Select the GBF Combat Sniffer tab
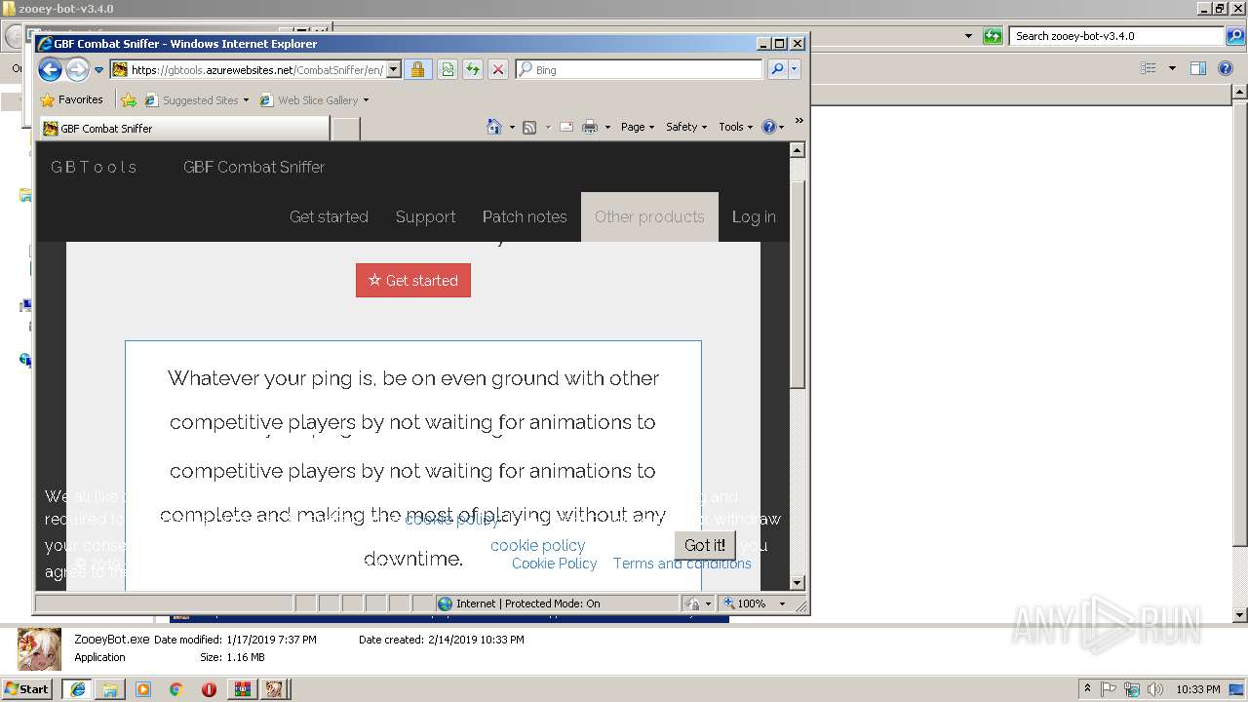Image resolution: width=1248 pixels, height=702 pixels. click(x=183, y=129)
